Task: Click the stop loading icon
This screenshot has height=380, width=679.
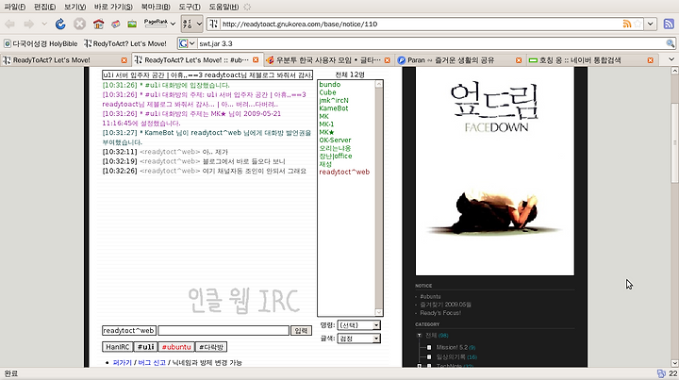Action: 79,24
